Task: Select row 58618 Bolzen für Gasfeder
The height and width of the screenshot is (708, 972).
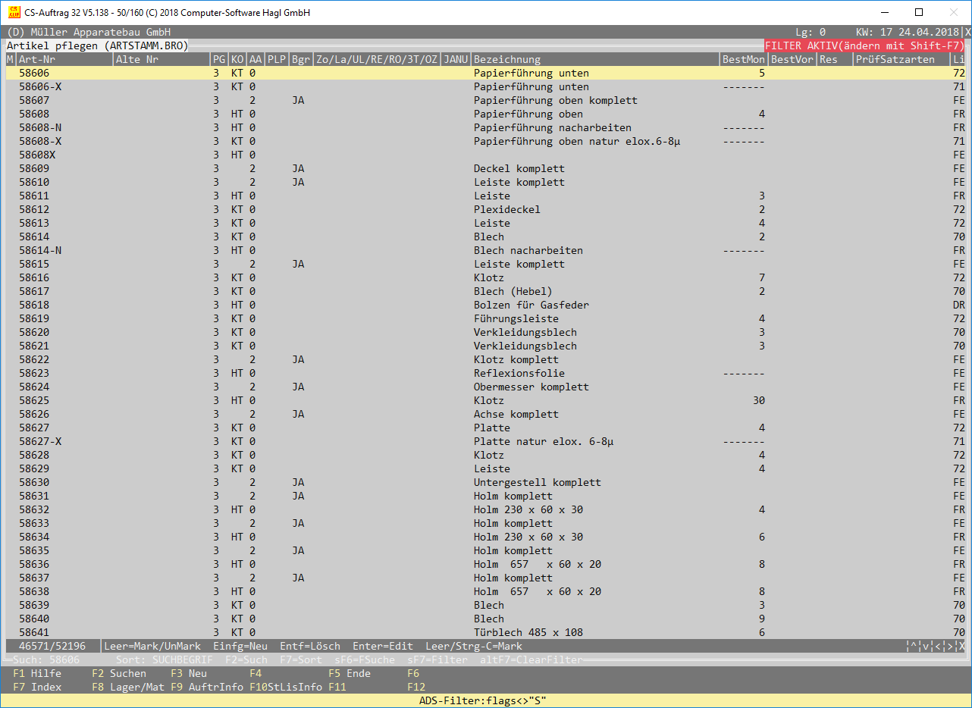Action: tap(485, 305)
